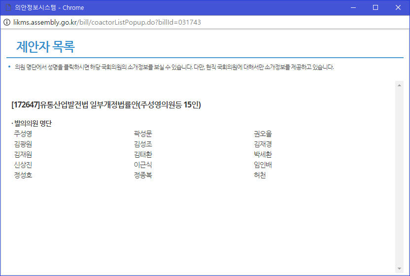Select the name 김태환
The width and height of the screenshot is (410, 276).
[143, 154]
